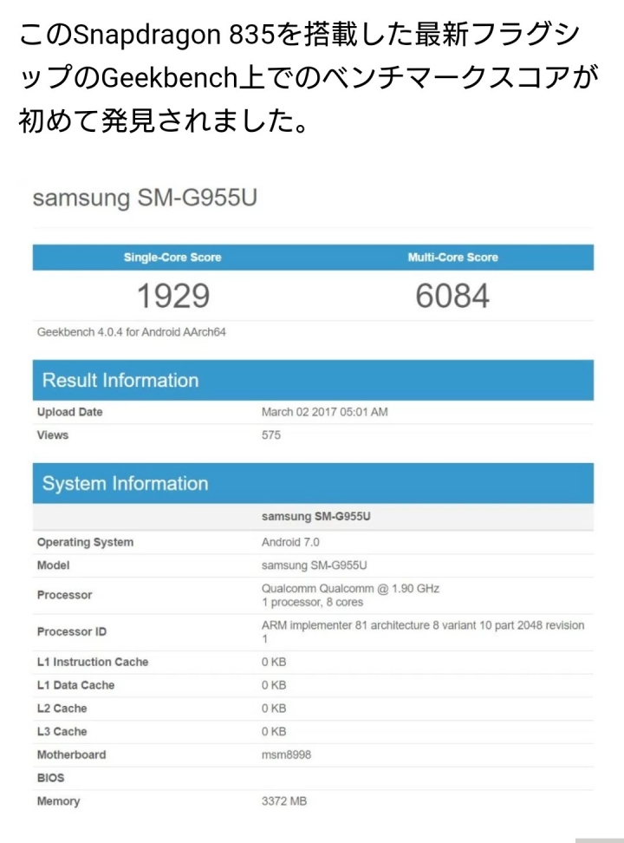Select the msm8998 motherboard value
Image resolution: width=624 pixels, height=843 pixels.
point(287,755)
